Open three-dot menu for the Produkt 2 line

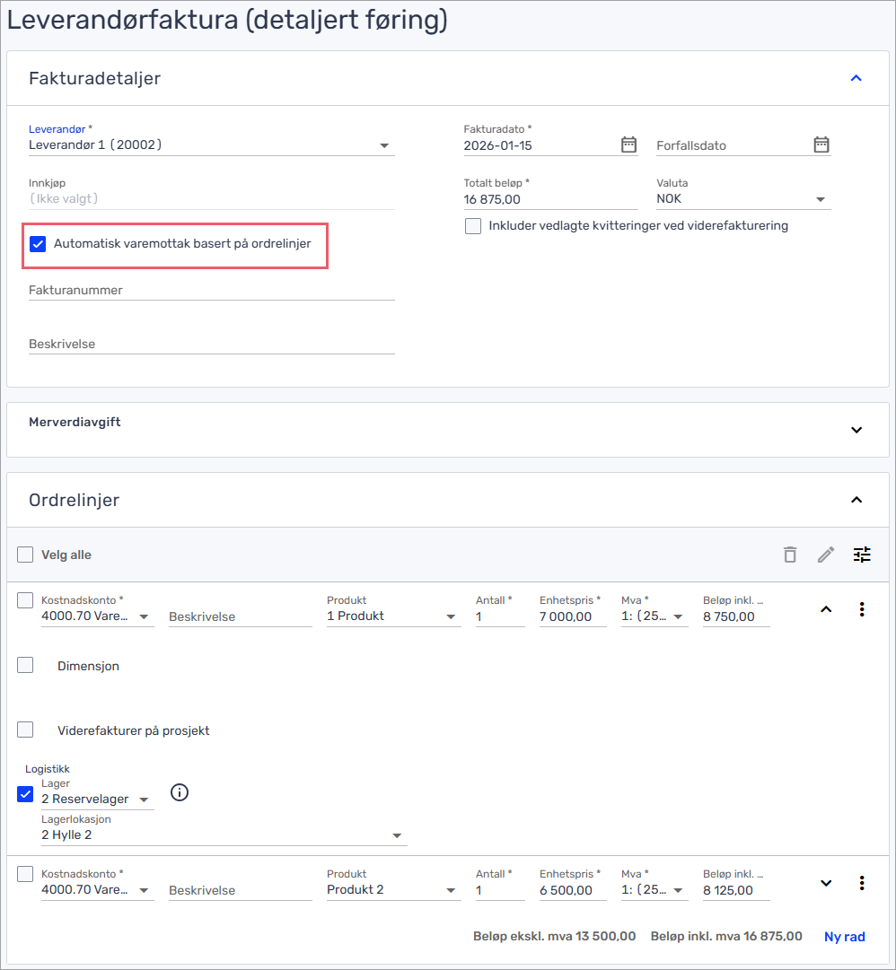coord(862,883)
